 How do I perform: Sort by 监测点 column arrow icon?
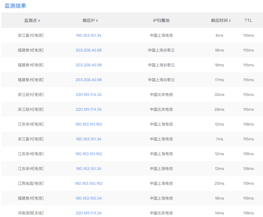(39, 20)
